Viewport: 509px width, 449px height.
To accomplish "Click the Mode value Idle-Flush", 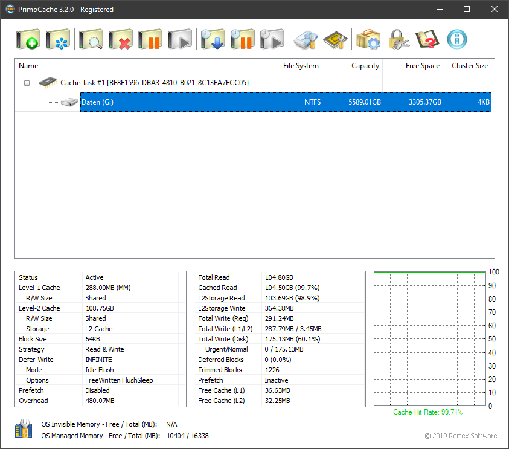I will [100, 370].
